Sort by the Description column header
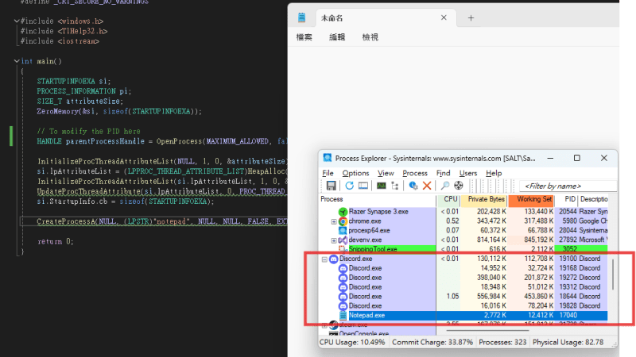The width and height of the screenshot is (636, 357). (593, 200)
